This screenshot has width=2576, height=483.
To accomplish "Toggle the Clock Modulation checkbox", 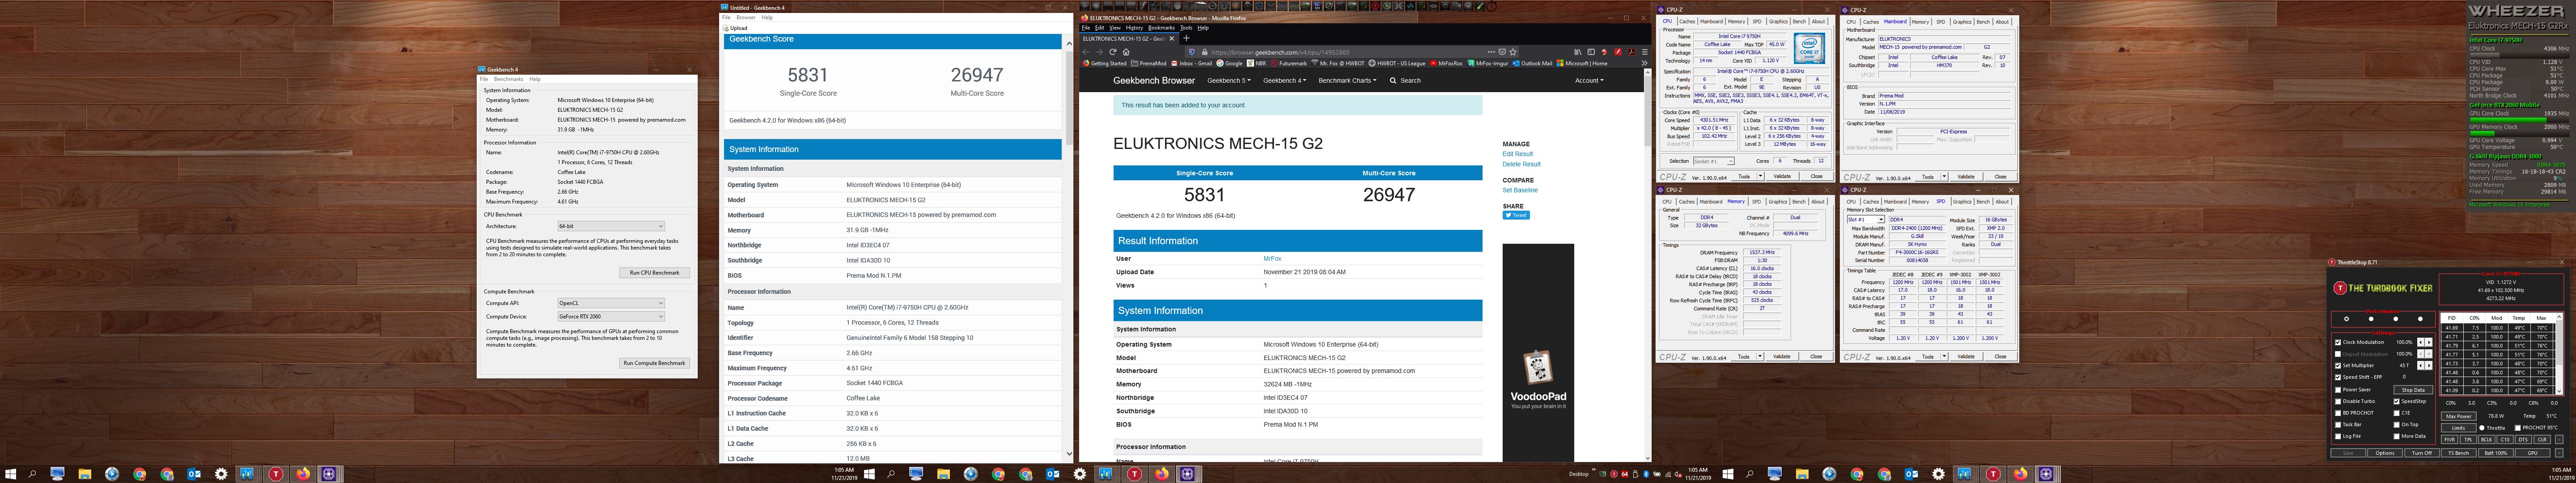I will [2338, 342].
